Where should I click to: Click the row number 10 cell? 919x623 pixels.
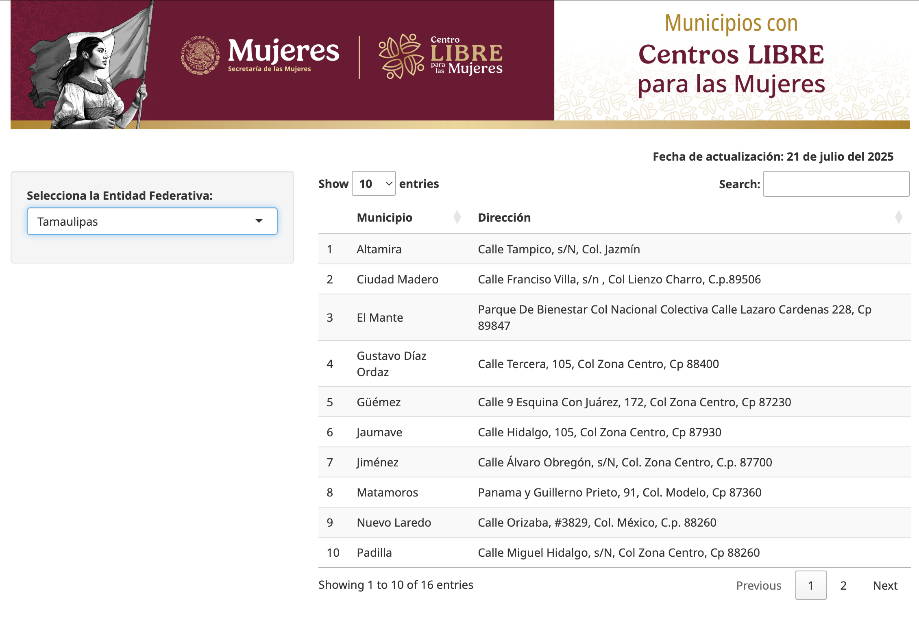click(333, 553)
